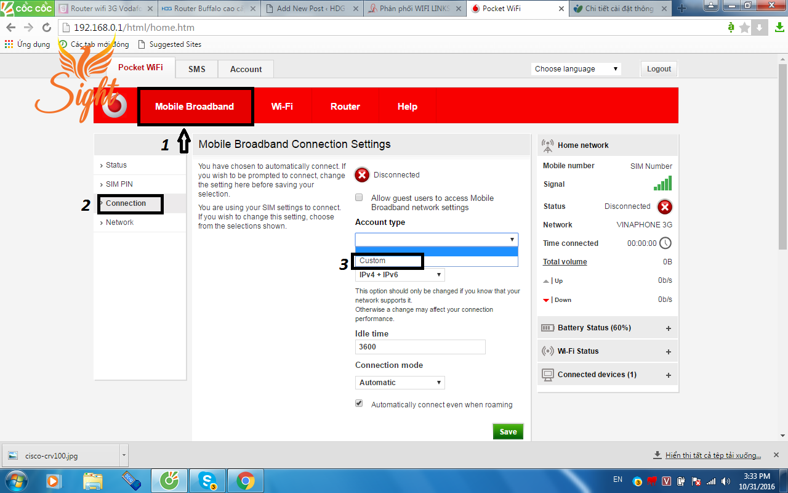Click the Idle time input field
This screenshot has width=788, height=493.
[420, 346]
